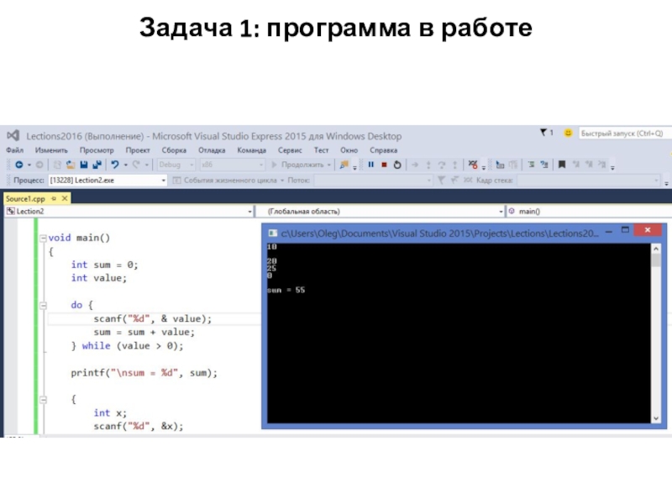
Task: Pin the Source1.cpp tab
Action: point(54,198)
